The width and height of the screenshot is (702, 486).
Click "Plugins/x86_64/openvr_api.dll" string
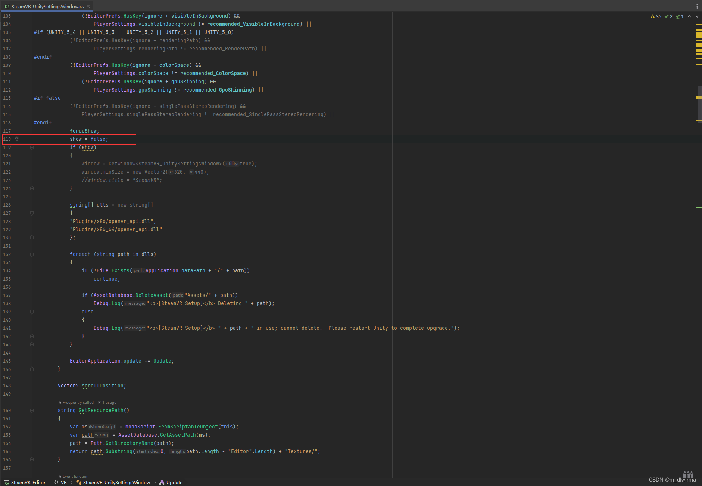(x=116, y=229)
